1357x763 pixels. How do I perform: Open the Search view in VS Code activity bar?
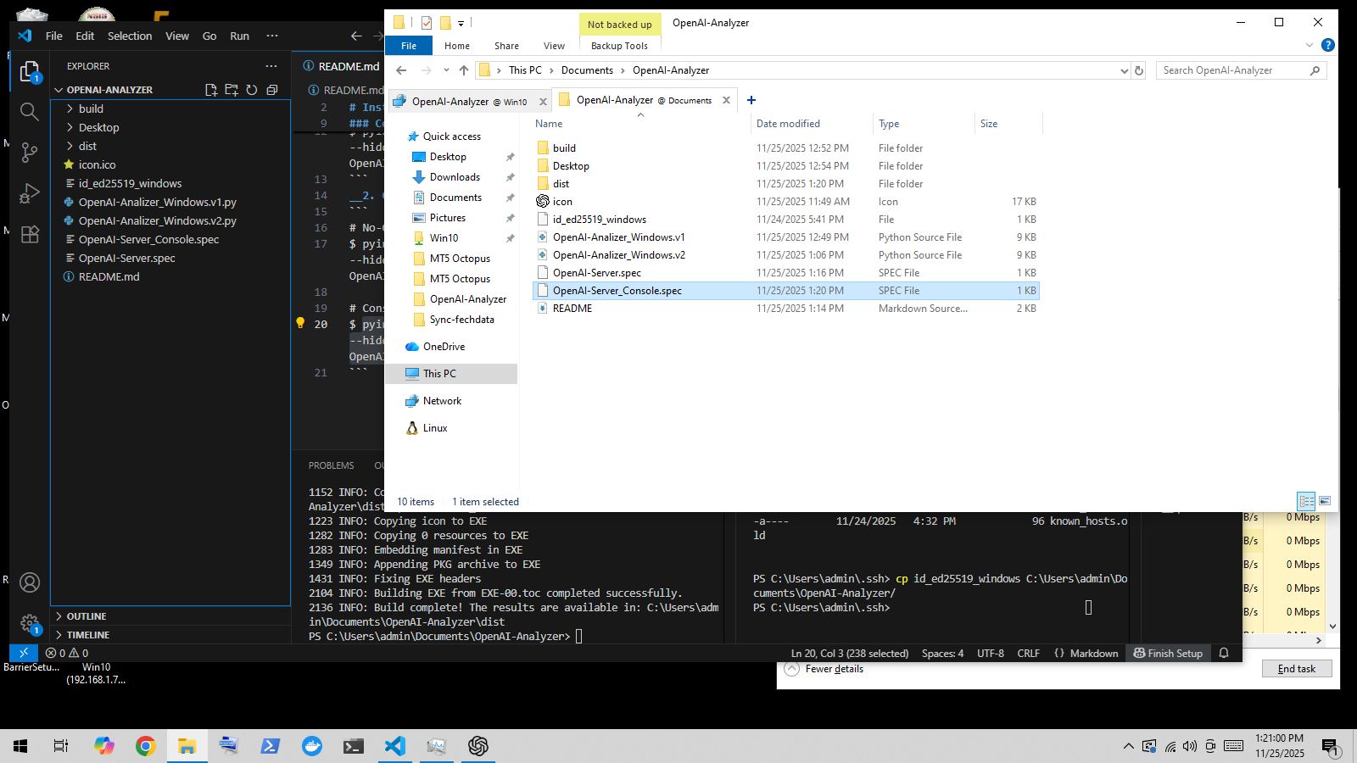click(30, 111)
